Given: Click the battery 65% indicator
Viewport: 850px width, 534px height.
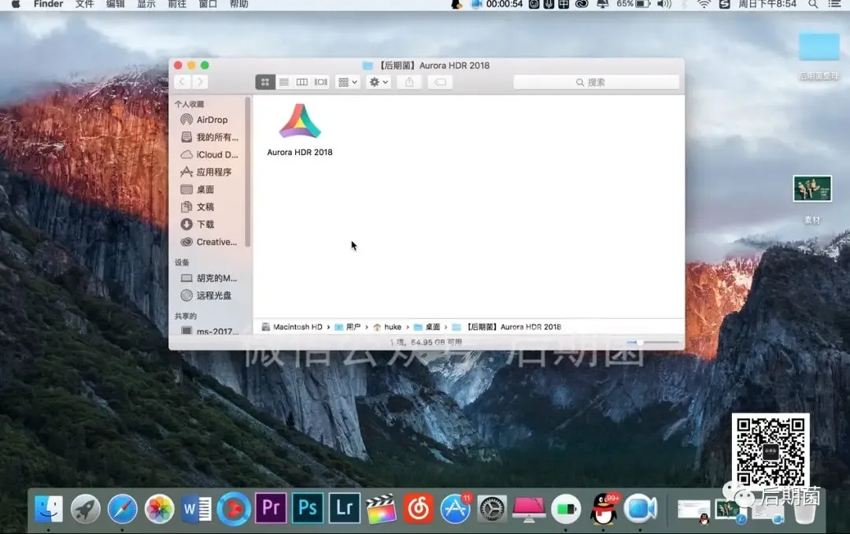Looking at the screenshot, I should [x=633, y=4].
